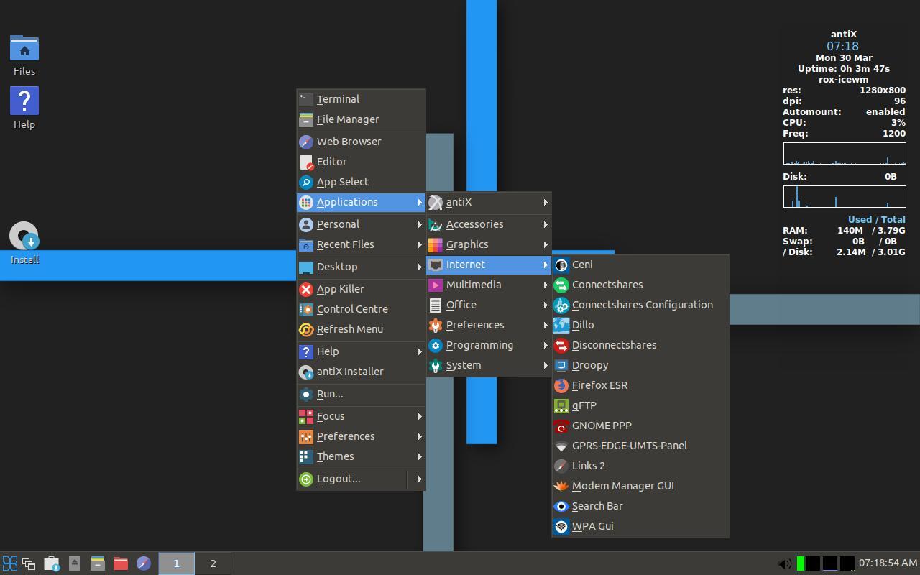
Task: Select the Run... menu entry
Action: point(362,394)
